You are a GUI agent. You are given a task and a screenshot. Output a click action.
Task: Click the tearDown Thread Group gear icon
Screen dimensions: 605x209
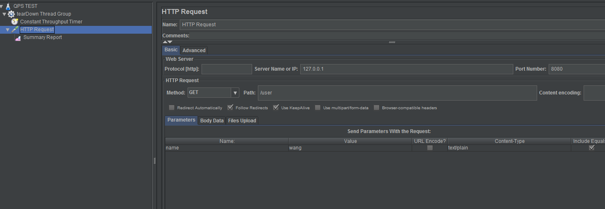tap(11, 14)
